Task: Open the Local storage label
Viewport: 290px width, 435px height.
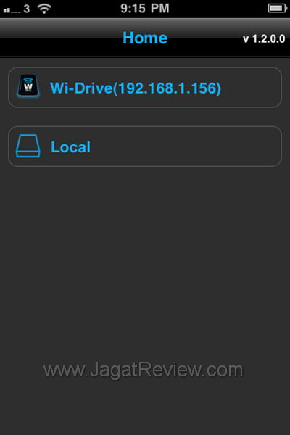Action: click(70, 146)
